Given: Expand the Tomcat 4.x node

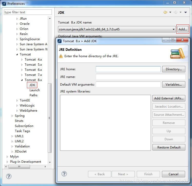Looking at the screenshot, I should 22,60.
